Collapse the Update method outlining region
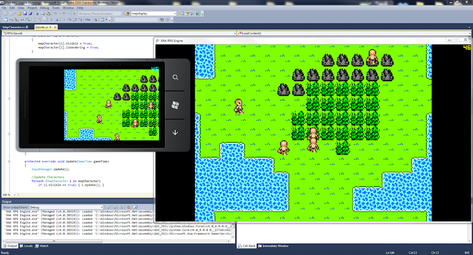The image size is (473, 255). [9, 161]
